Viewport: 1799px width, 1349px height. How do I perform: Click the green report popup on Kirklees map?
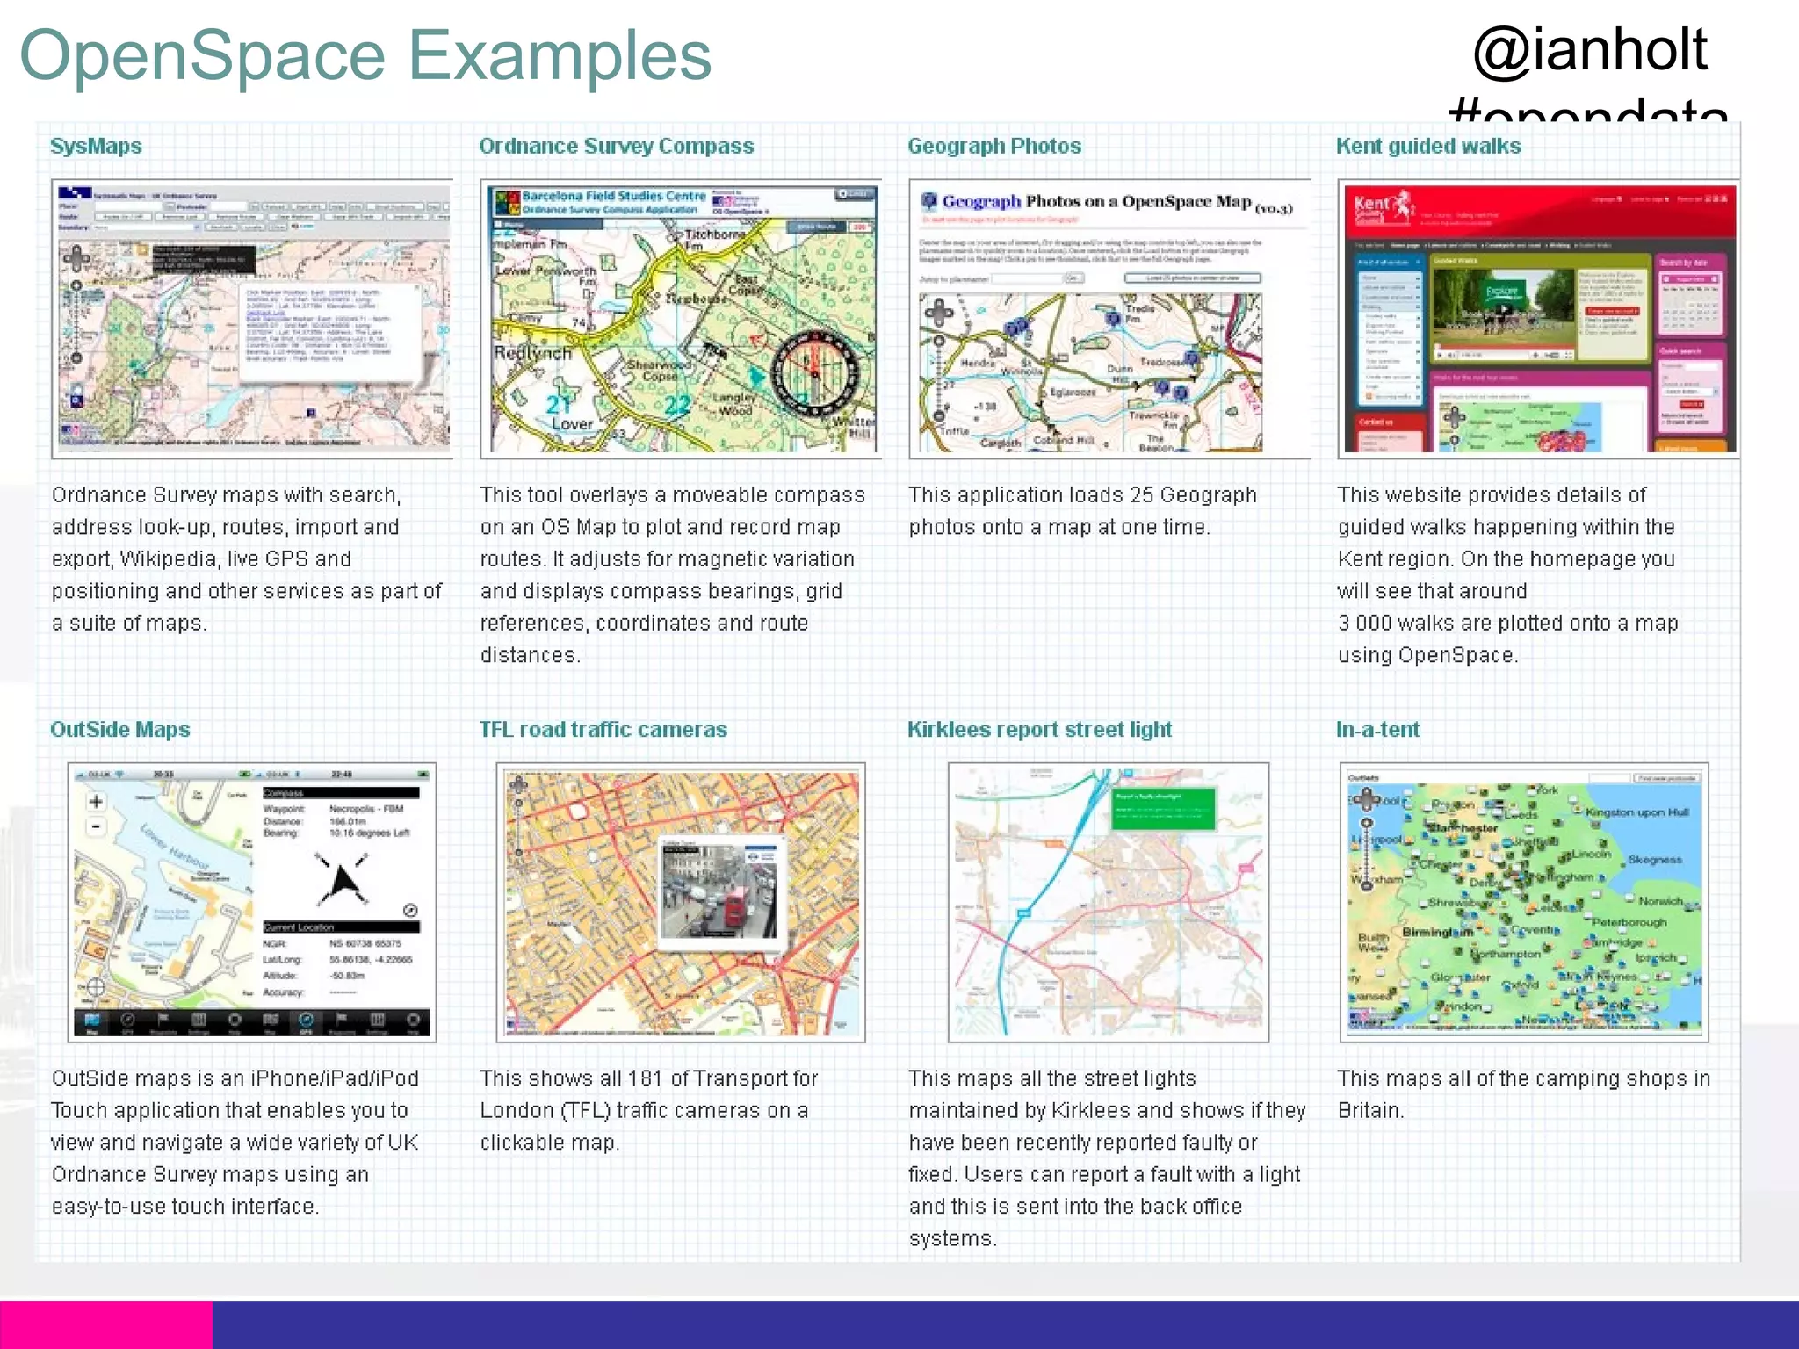[1163, 809]
